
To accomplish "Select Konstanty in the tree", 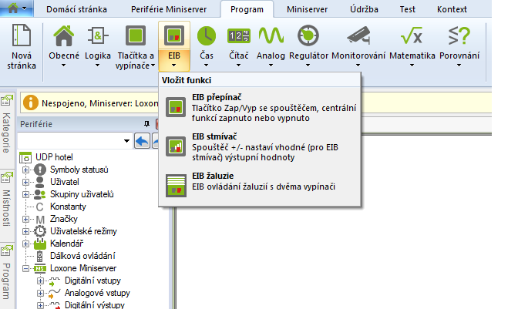I will click(68, 207).
